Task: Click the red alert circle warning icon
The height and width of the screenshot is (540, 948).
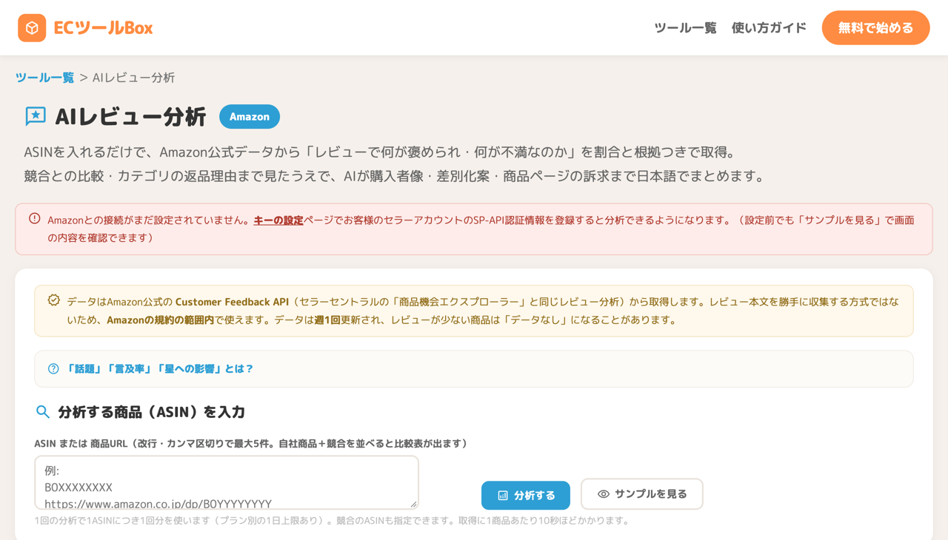Action: [35, 219]
